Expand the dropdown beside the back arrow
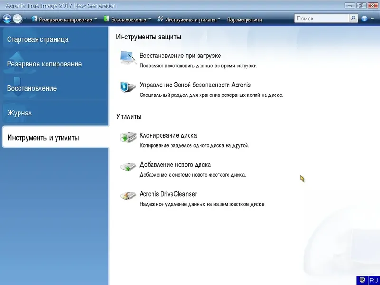The image size is (380, 285). (x=25, y=19)
